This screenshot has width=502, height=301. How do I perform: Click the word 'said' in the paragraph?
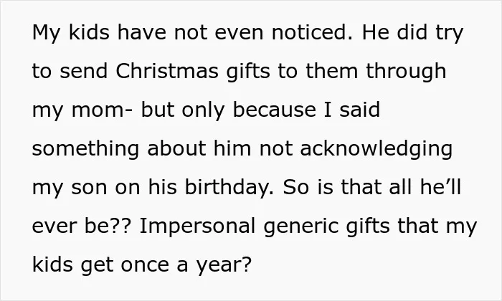pos(359,110)
